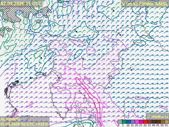Select the black dot marker labeled L
The height and width of the screenshot is (127, 169).
41,58
